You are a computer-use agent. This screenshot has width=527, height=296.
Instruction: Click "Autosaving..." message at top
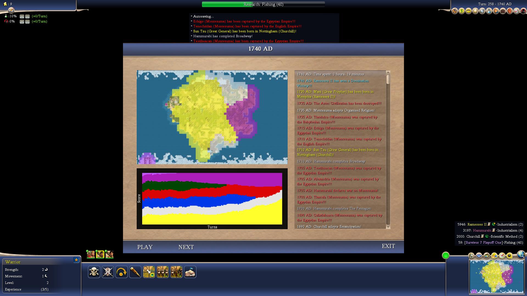pyautogui.click(x=203, y=16)
